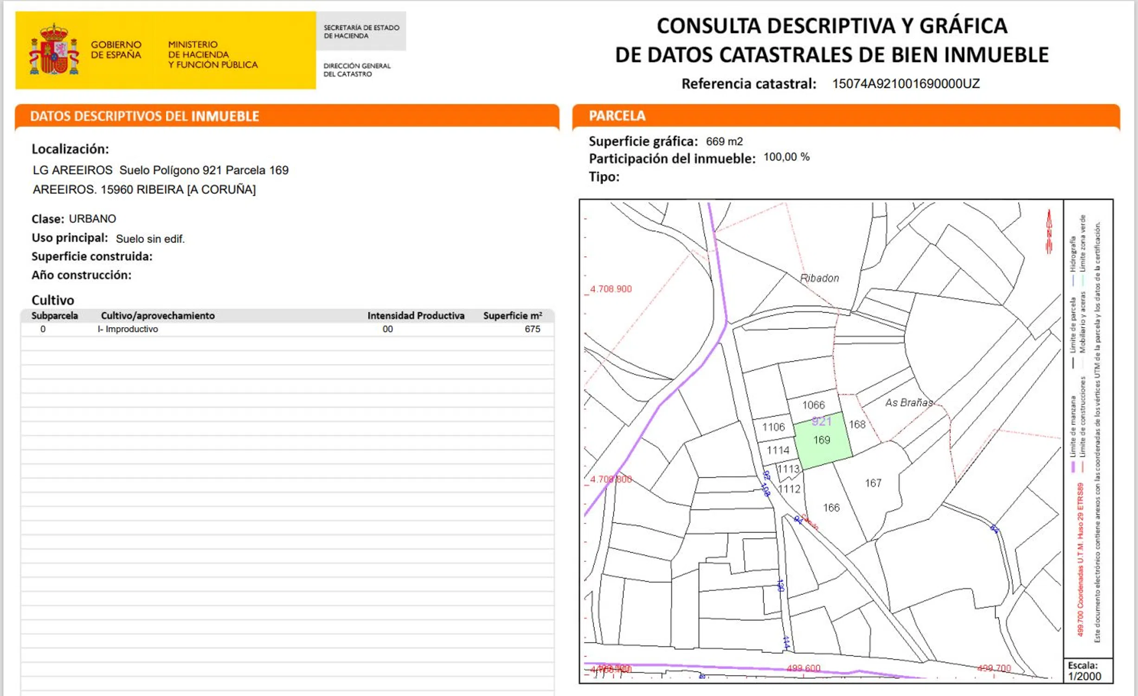1138x696 pixels.
Task: Click the Superficie gráfica value 669 m2
Action: point(724,142)
